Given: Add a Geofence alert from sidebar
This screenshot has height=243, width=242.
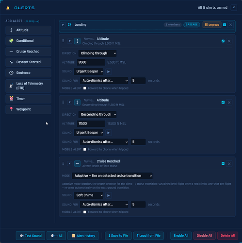Looking at the screenshot, I should (28, 73).
